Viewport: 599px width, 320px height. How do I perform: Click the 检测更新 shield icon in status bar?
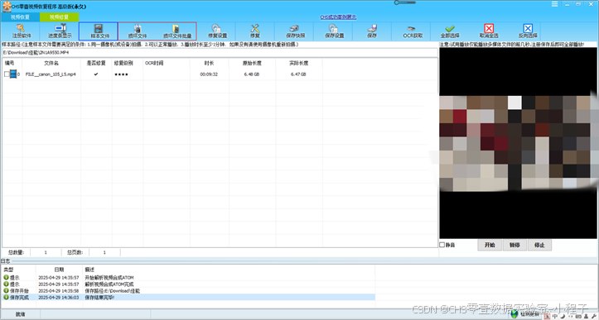(514, 314)
